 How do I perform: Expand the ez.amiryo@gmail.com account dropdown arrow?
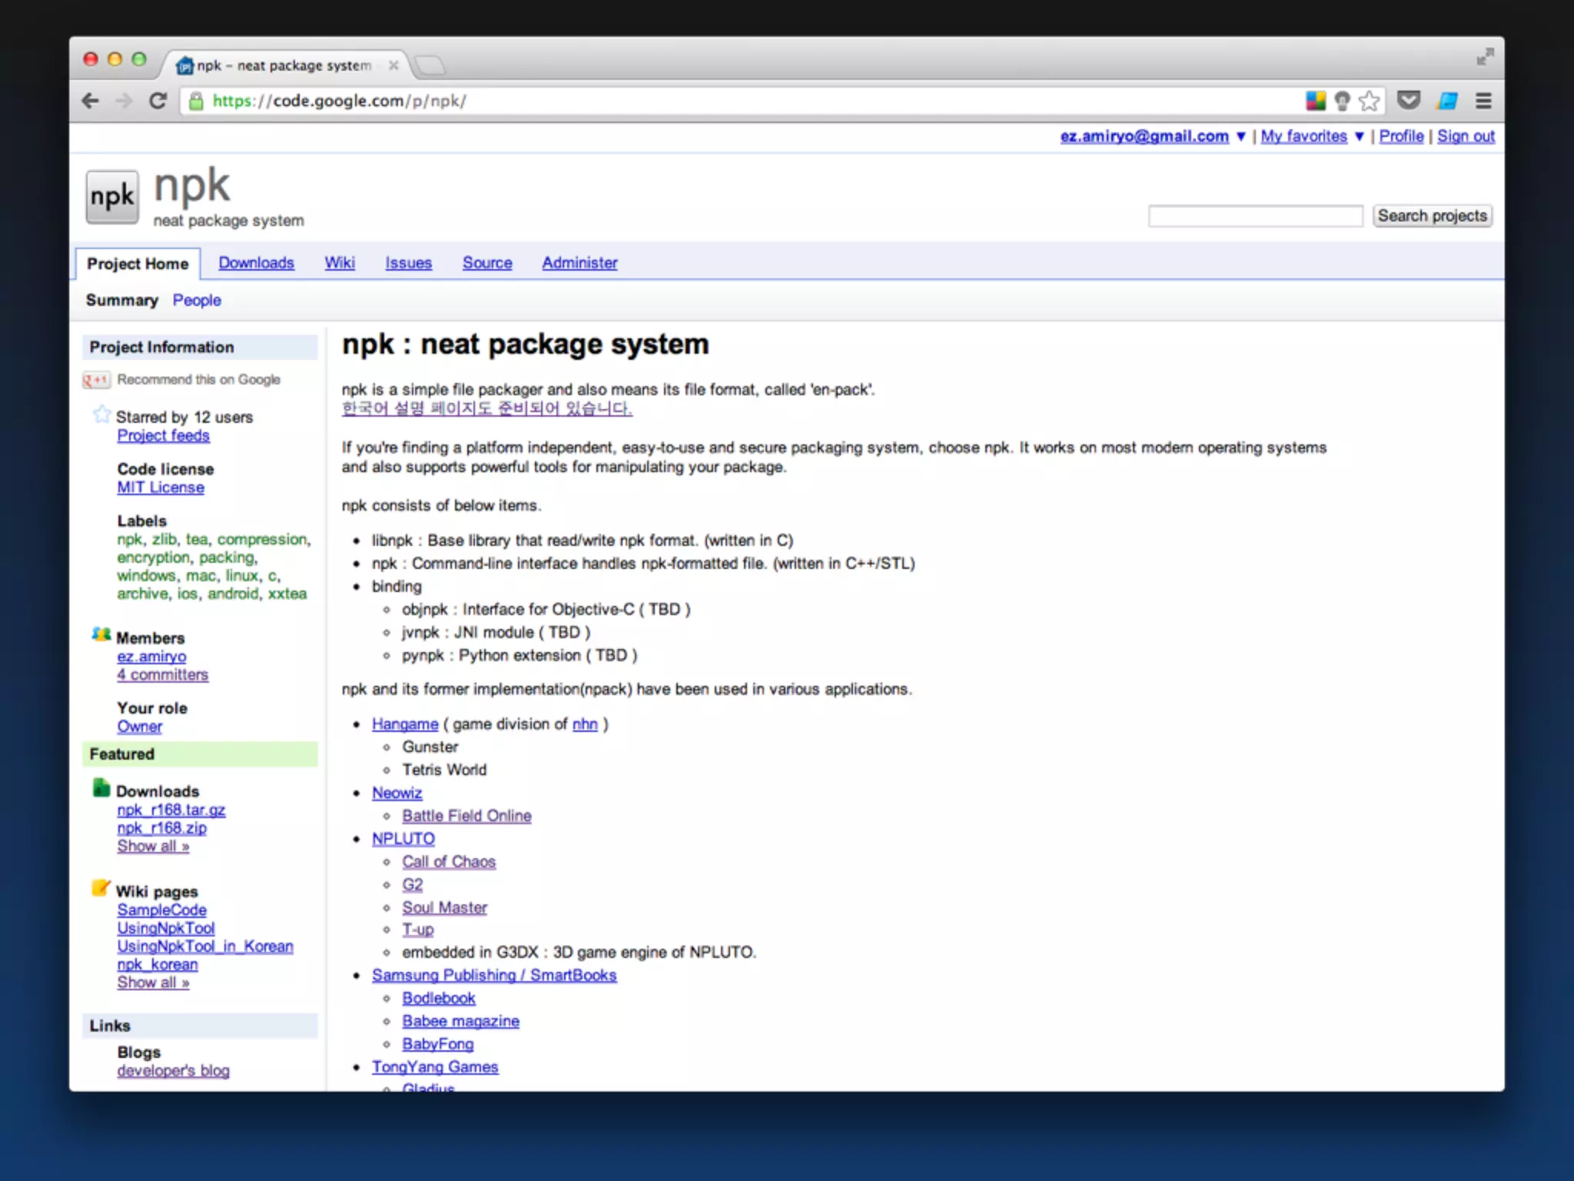(x=1240, y=137)
